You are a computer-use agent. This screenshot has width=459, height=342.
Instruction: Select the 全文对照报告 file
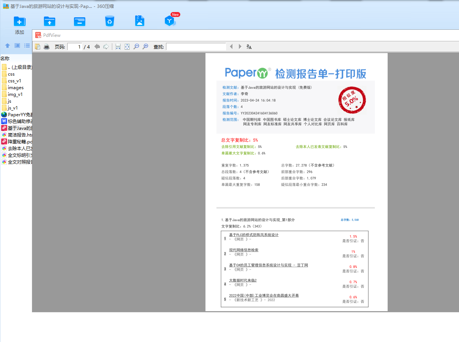coord(17,162)
